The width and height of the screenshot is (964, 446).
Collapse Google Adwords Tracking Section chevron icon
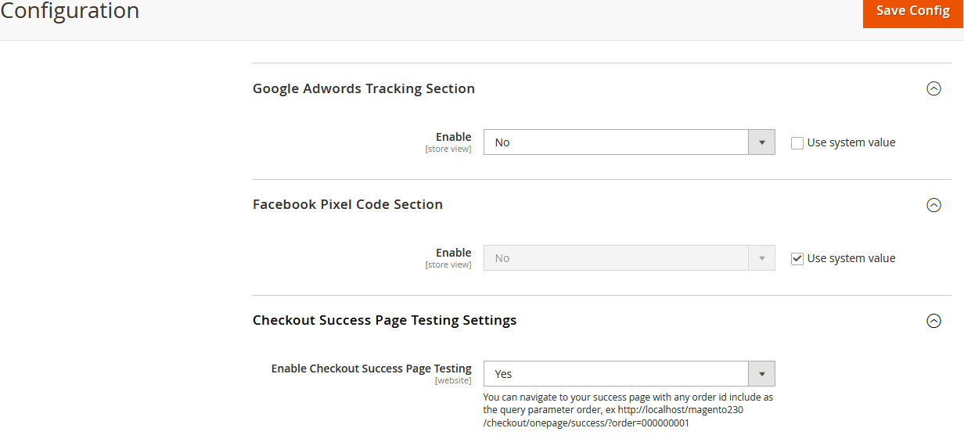(933, 89)
